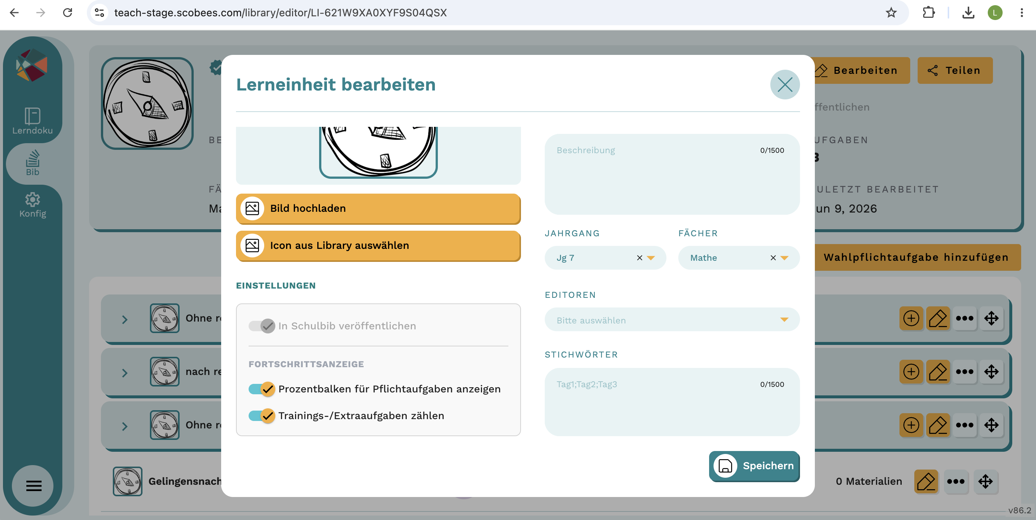Toggle Trainings-/Extraaufgaben zählen switch
This screenshot has width=1036, height=520.
coord(262,415)
